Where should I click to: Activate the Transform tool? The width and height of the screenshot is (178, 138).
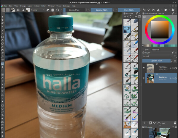click(2, 64)
